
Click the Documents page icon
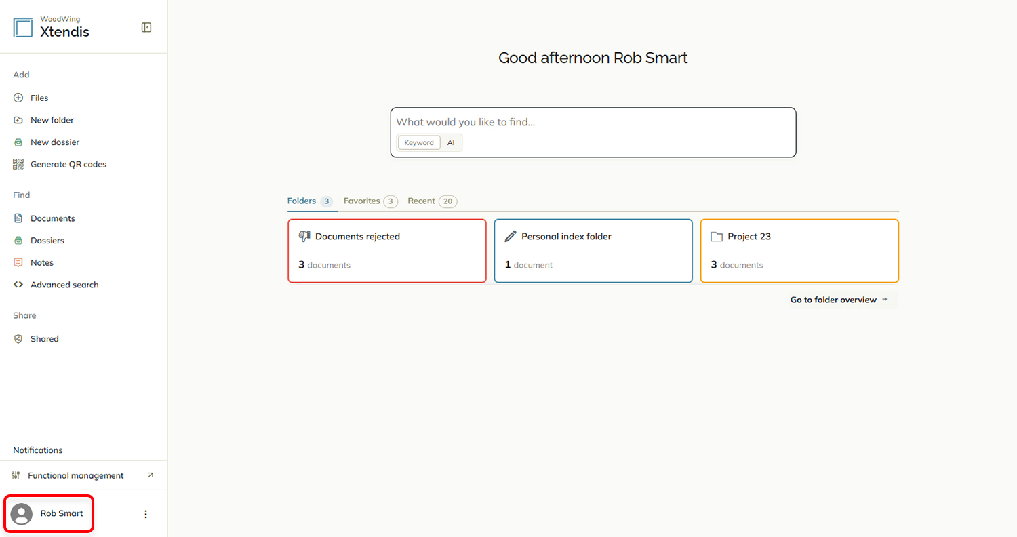tap(18, 218)
